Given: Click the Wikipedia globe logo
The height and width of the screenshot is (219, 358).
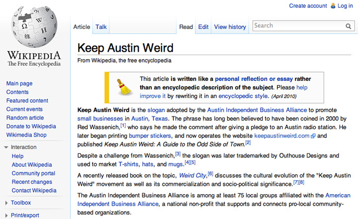Looking at the screenshot, I should coord(34,27).
